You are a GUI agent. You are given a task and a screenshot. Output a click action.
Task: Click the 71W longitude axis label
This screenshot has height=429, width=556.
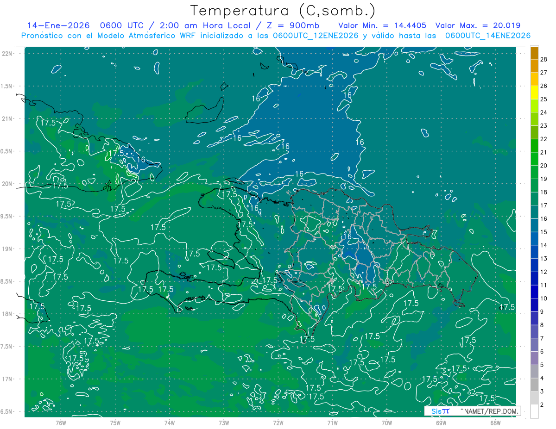pos(333,423)
